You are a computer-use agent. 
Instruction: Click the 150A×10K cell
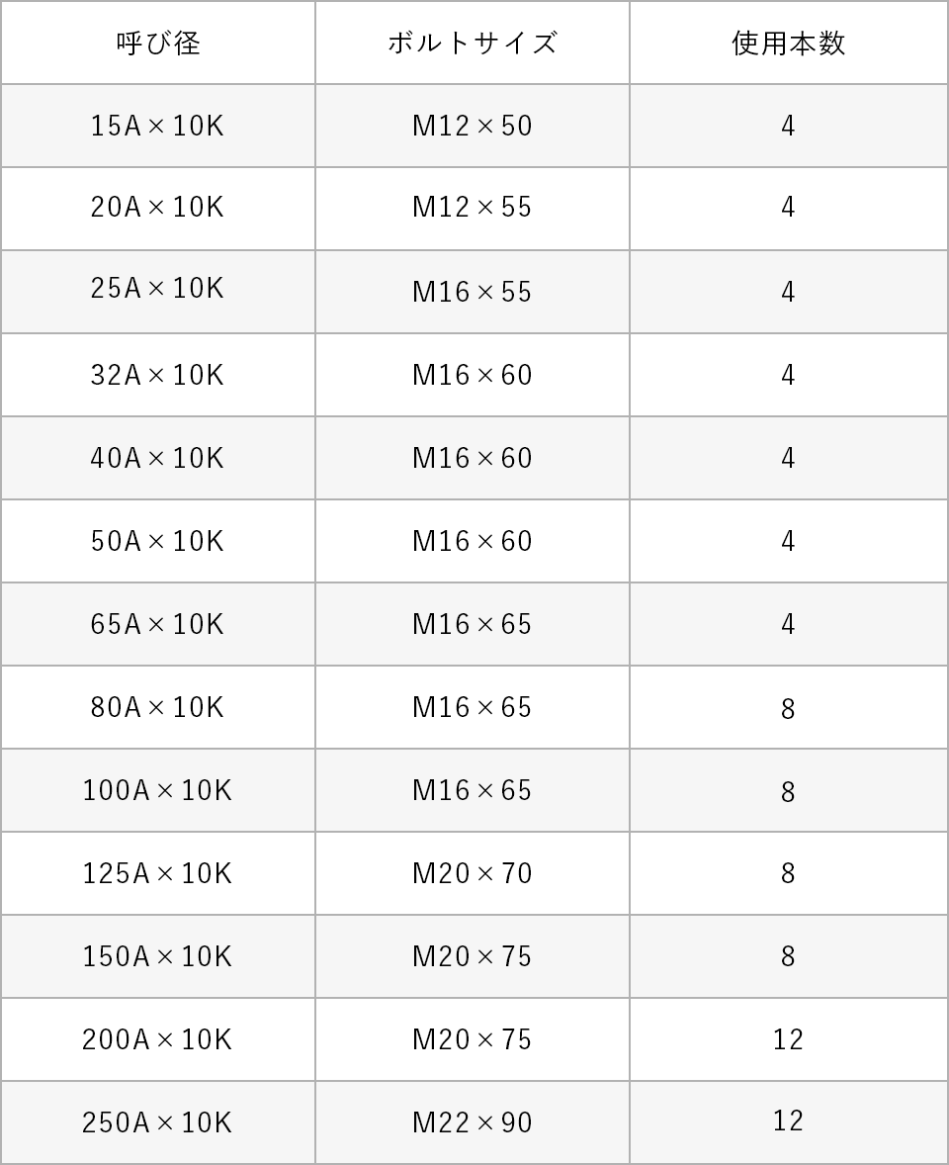[x=158, y=956]
